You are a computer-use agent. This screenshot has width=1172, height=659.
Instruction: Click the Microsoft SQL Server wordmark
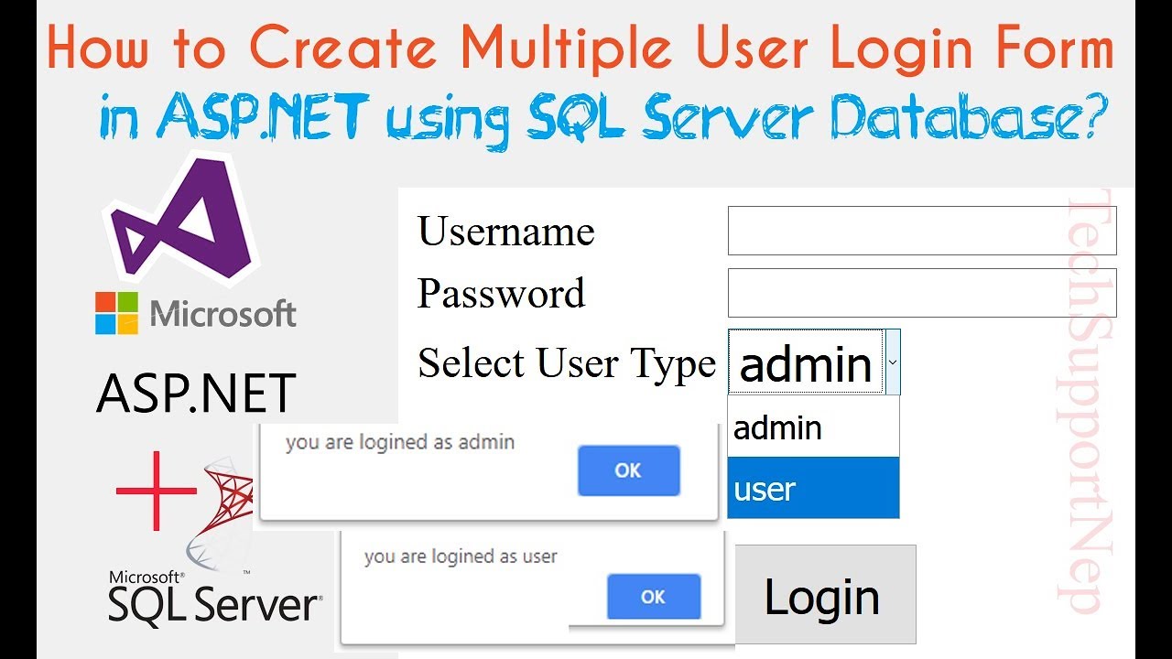pyautogui.click(x=214, y=600)
